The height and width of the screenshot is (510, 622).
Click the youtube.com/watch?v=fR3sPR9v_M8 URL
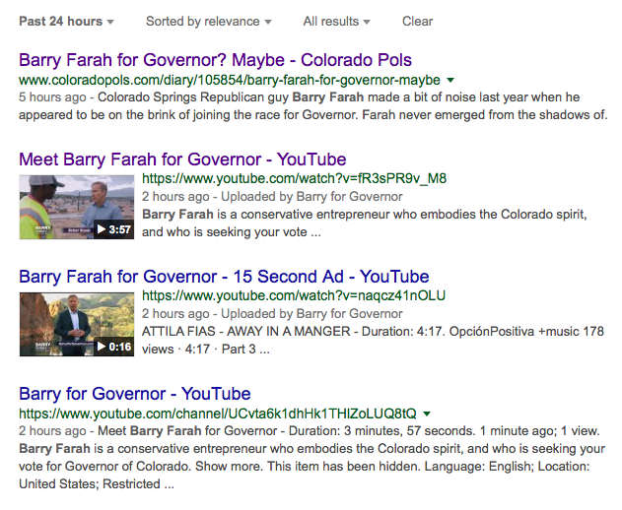[294, 179]
